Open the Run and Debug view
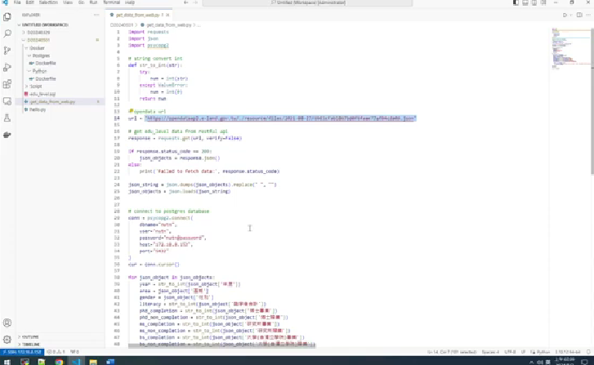This screenshot has height=365, width=594. click(x=7, y=68)
